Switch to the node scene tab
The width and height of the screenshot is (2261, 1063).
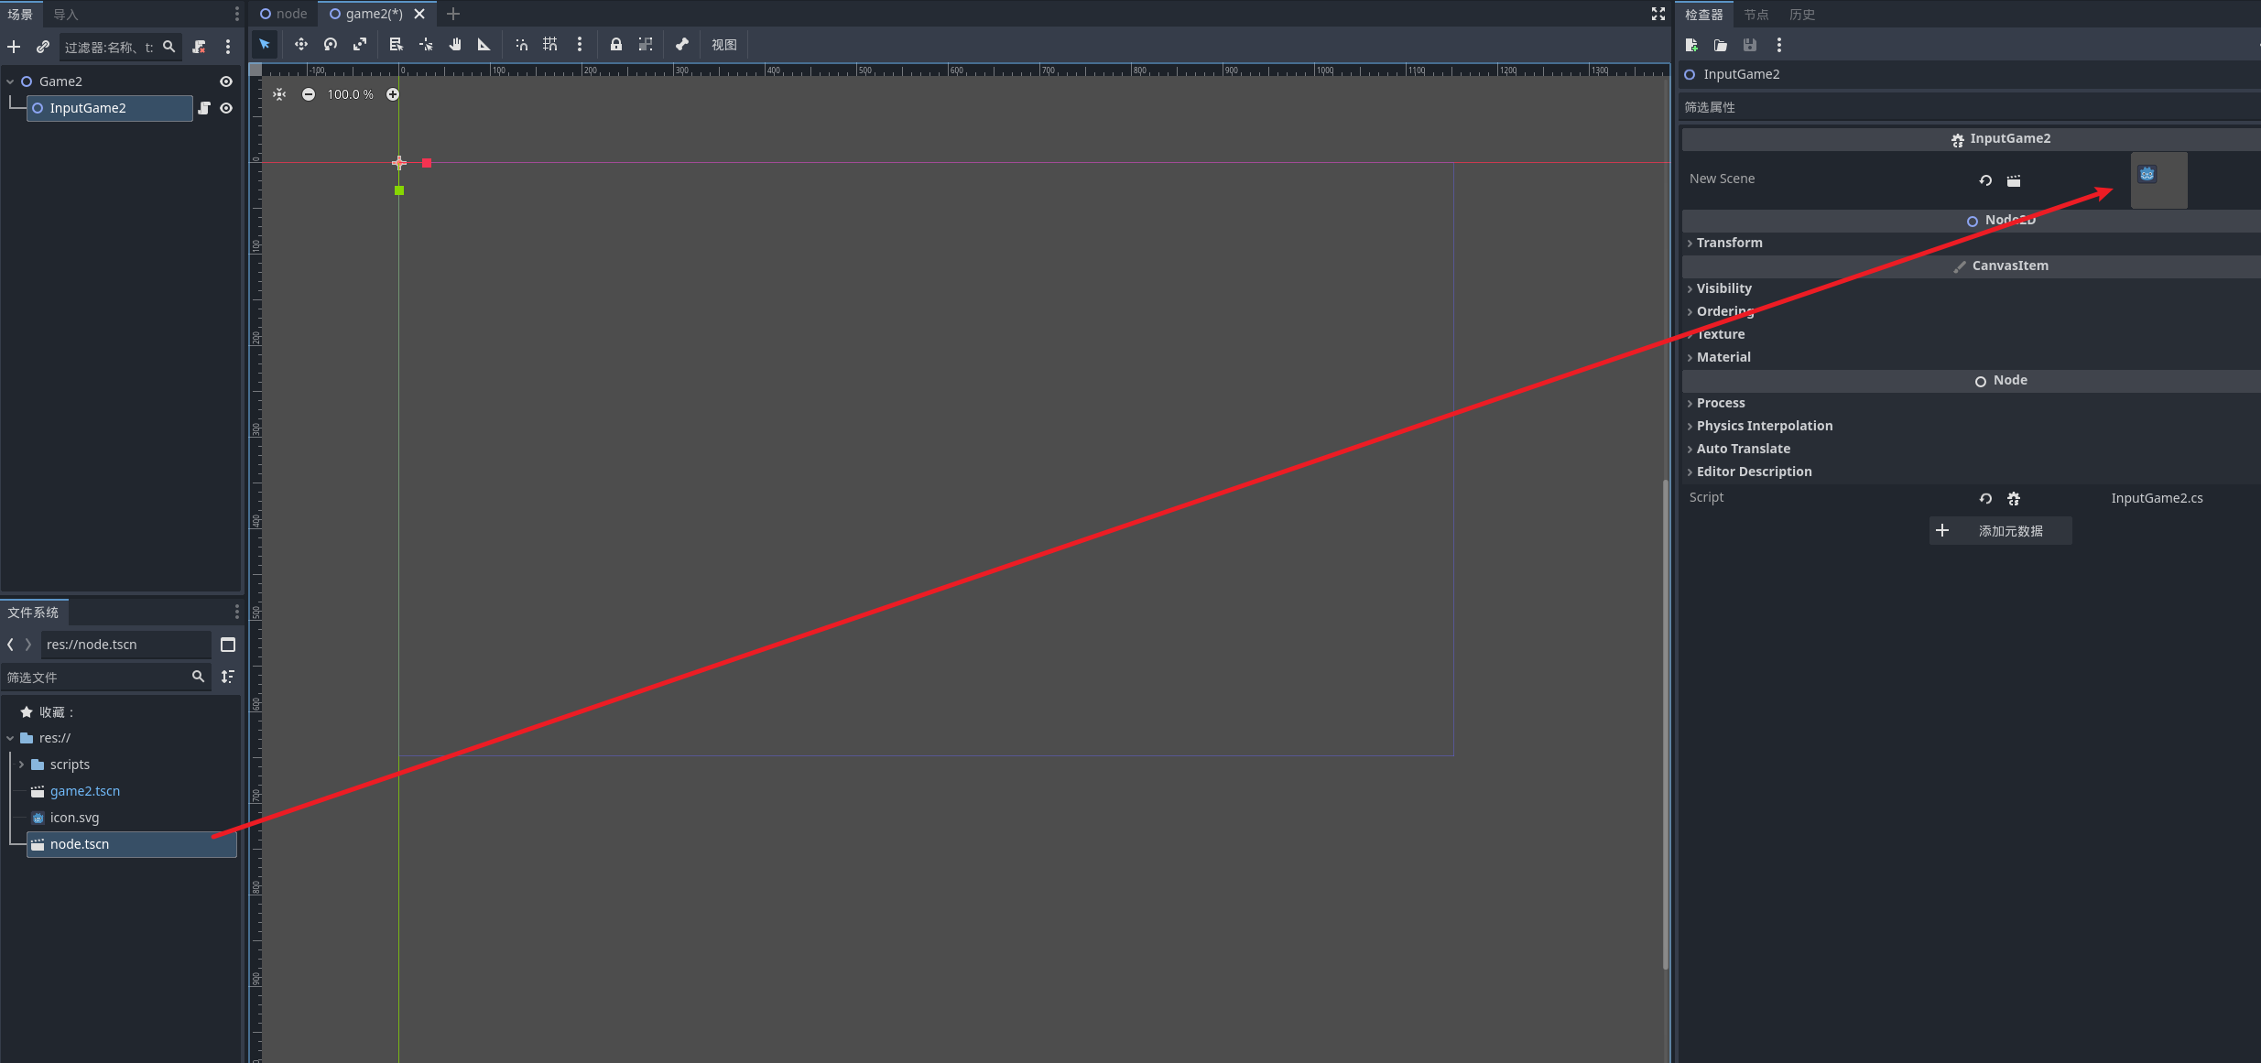[x=284, y=14]
